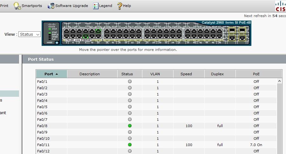Click the Print toolbar item
286x154 pixels.
click(x=4, y=6)
